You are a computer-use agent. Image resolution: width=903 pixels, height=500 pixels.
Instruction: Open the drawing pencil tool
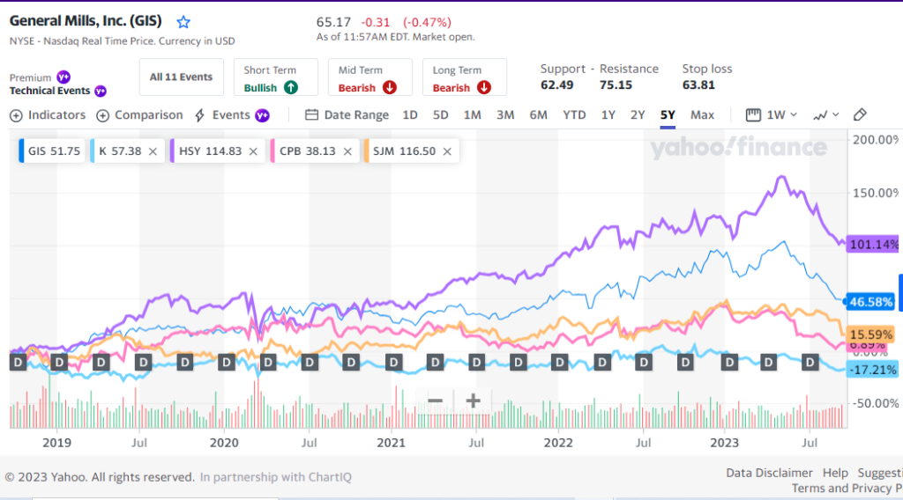point(860,114)
